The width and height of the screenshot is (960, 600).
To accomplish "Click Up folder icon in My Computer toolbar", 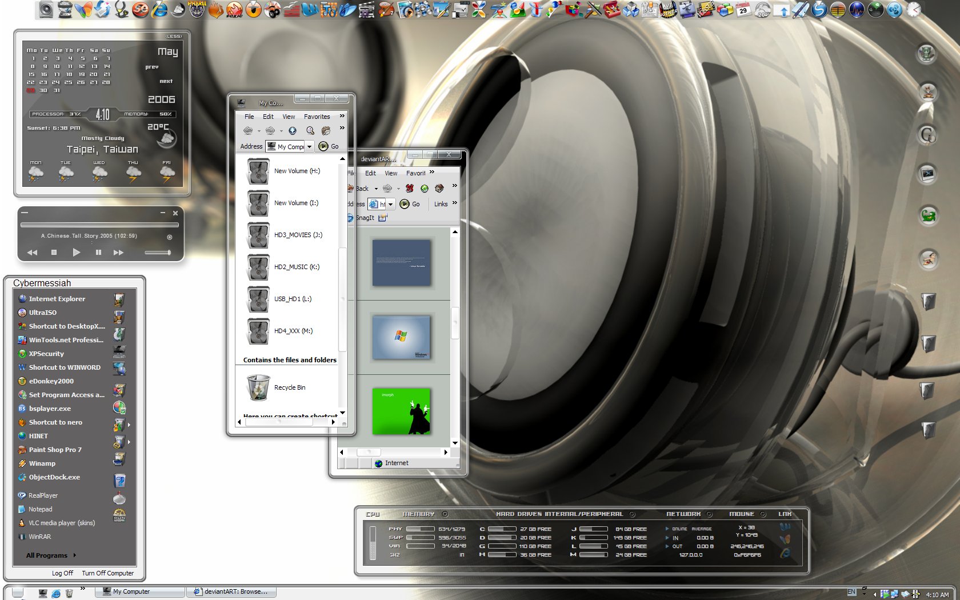I will click(293, 131).
